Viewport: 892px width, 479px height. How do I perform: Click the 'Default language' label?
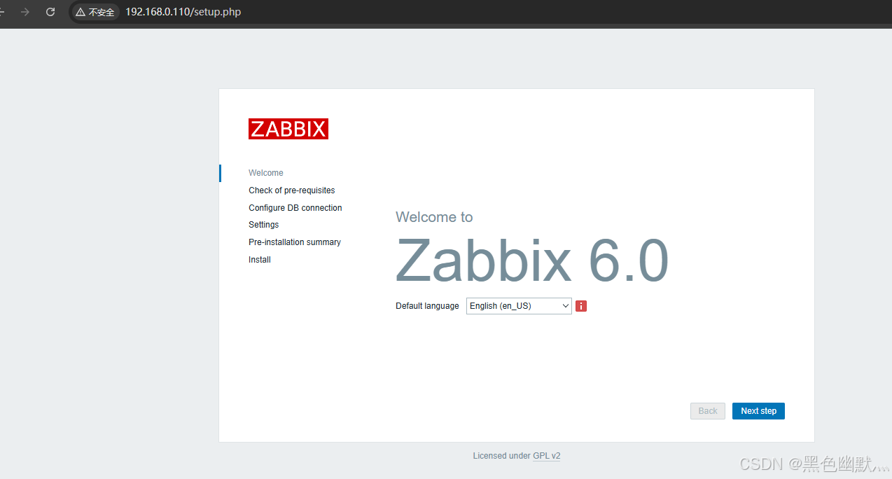coord(427,306)
